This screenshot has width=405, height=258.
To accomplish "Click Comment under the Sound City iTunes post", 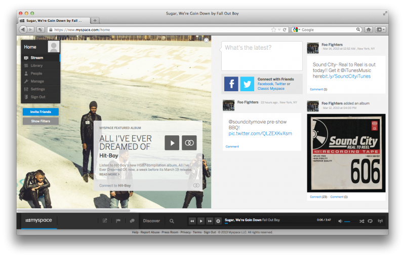I will (316, 89).
